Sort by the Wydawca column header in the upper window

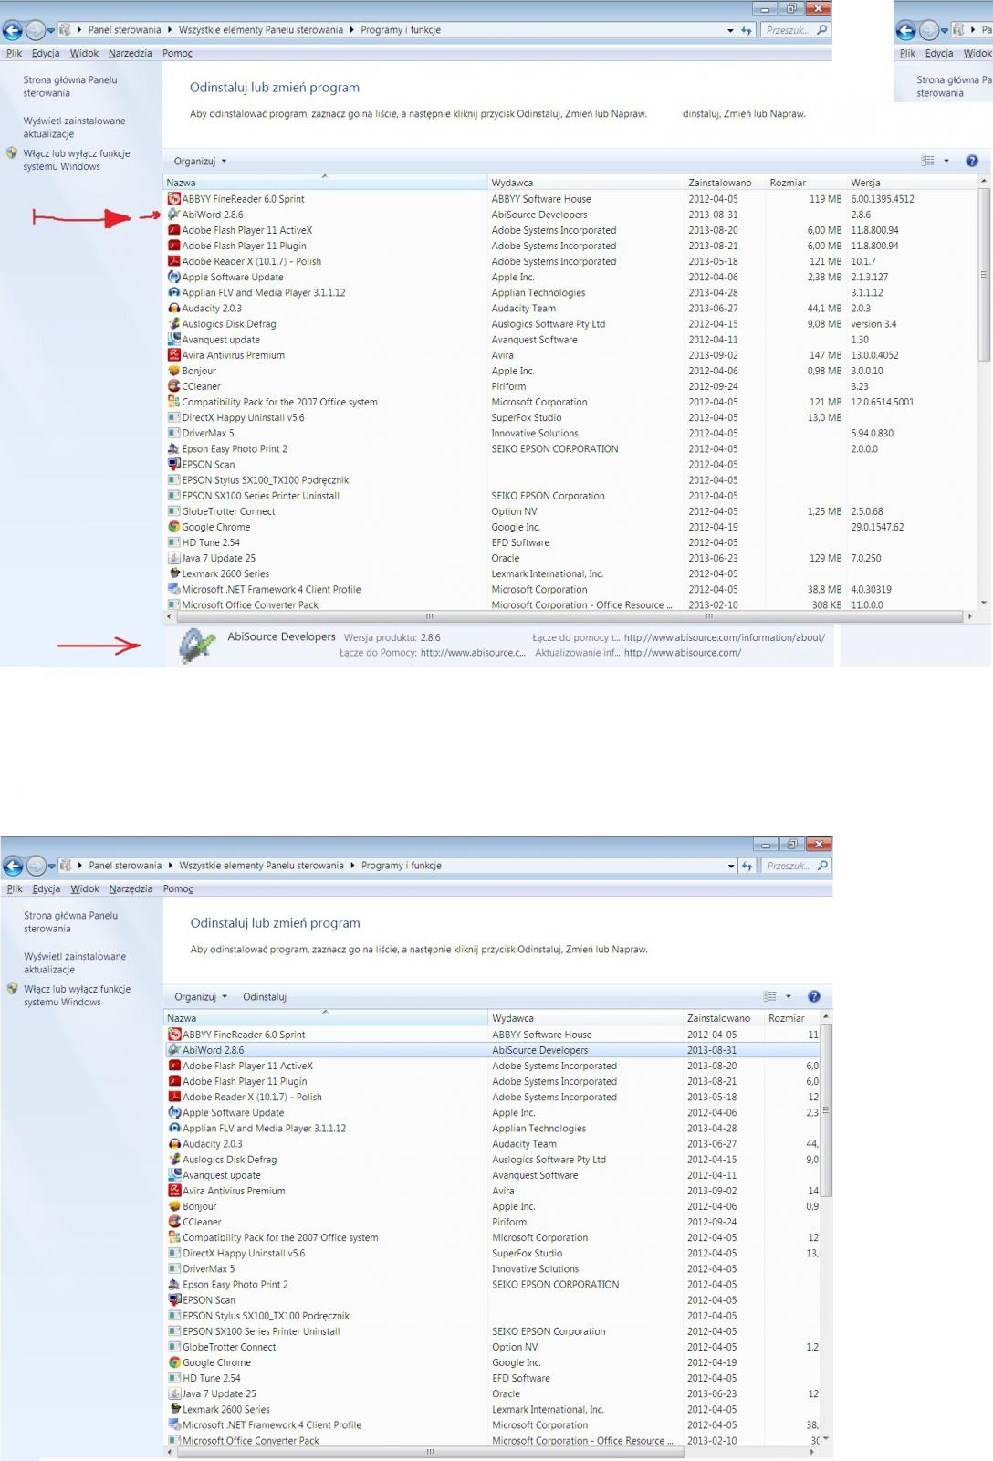coord(585,183)
